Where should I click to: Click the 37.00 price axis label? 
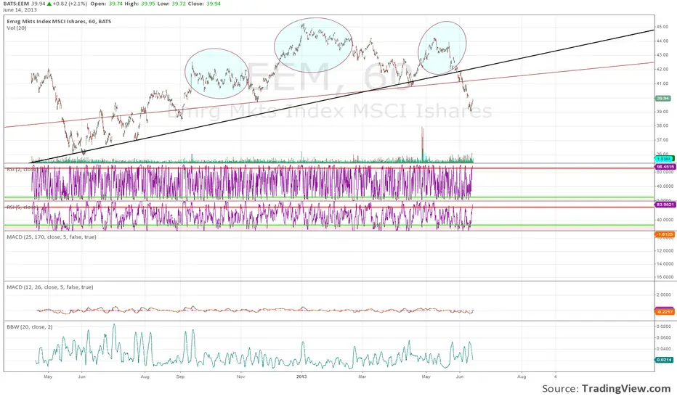tap(662, 140)
